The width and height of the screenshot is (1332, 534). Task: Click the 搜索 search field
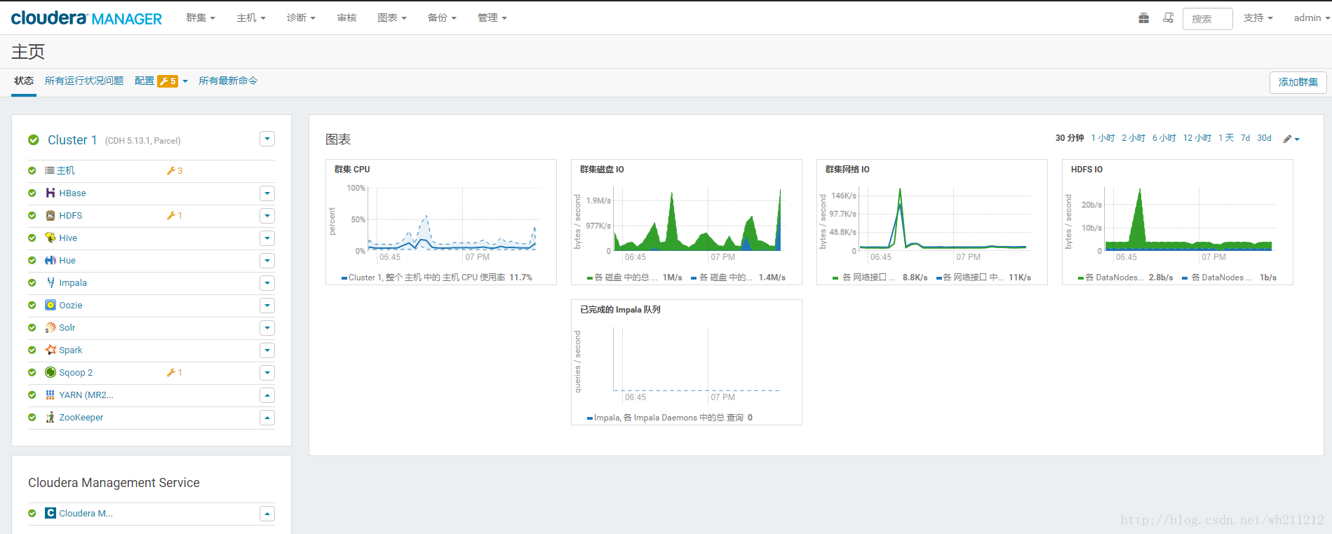coord(1207,19)
